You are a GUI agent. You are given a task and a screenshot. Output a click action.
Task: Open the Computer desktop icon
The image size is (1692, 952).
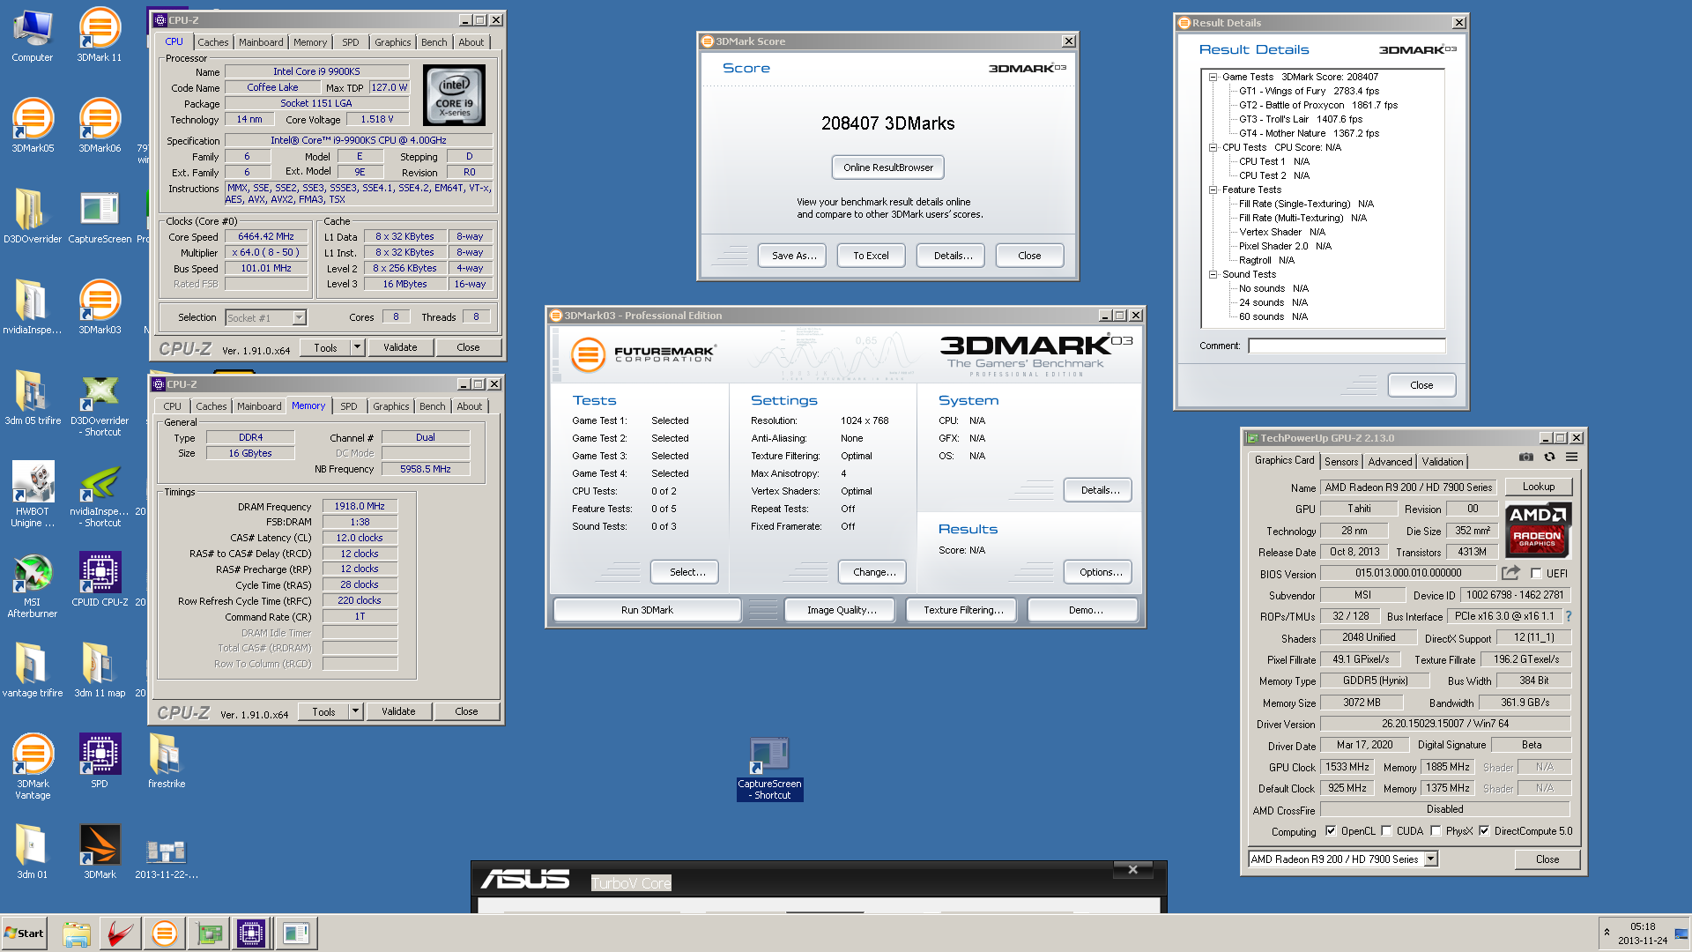pyautogui.click(x=33, y=35)
